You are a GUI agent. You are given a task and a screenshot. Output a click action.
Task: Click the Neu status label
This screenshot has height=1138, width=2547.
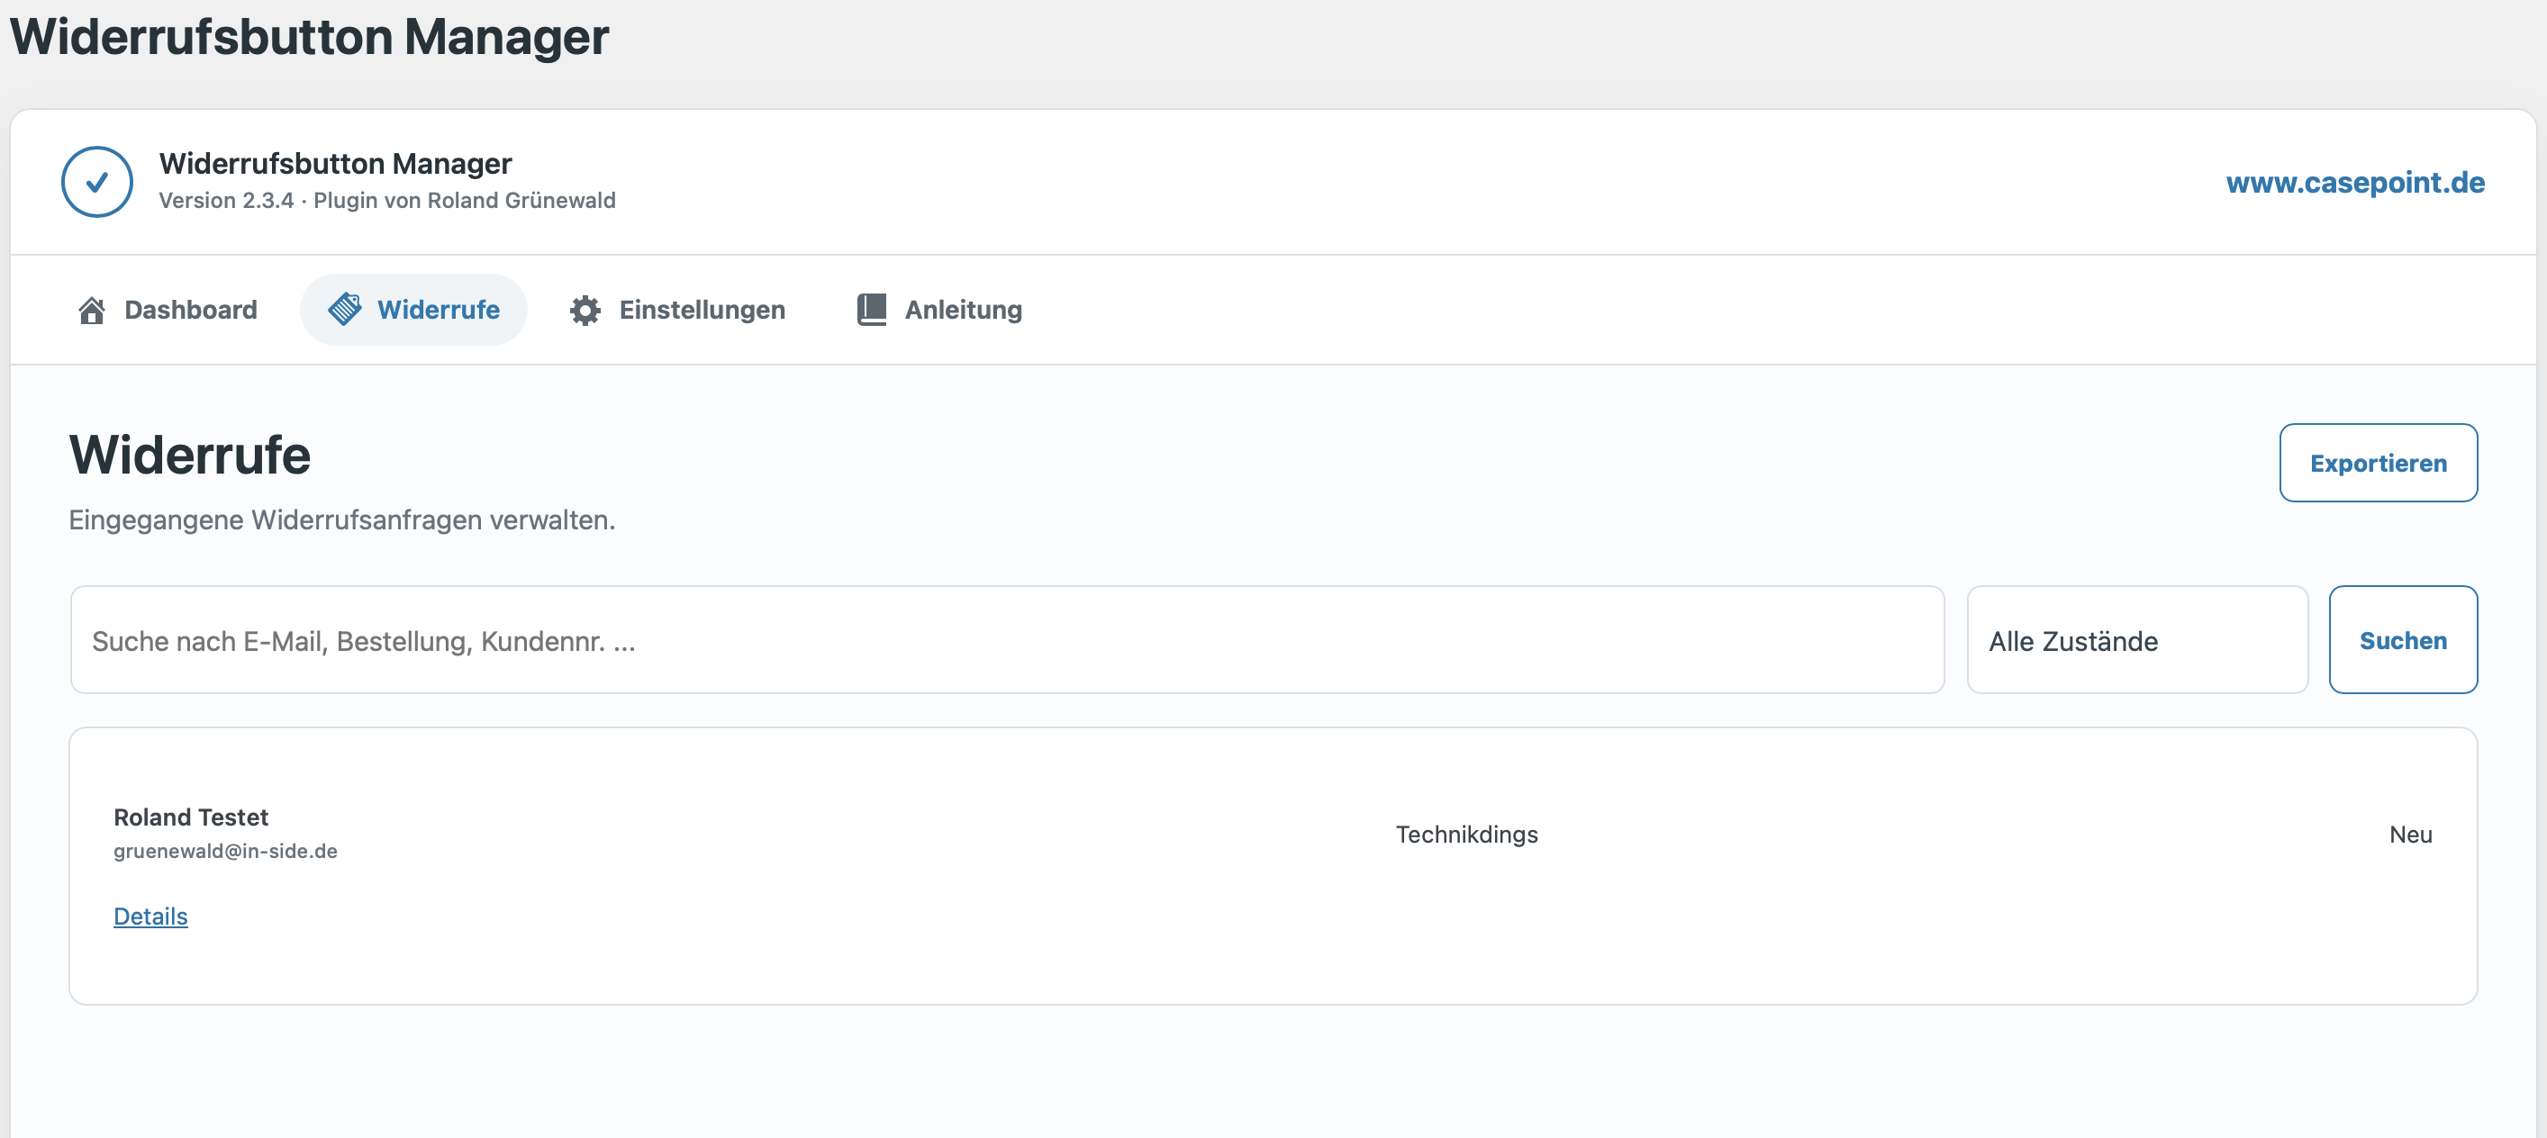[x=2410, y=835]
